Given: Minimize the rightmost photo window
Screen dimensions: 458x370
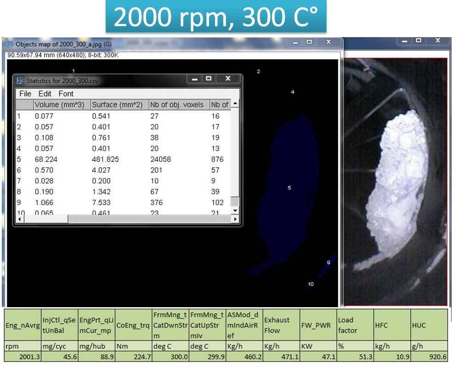Looking at the screenshot, I should [404, 41].
